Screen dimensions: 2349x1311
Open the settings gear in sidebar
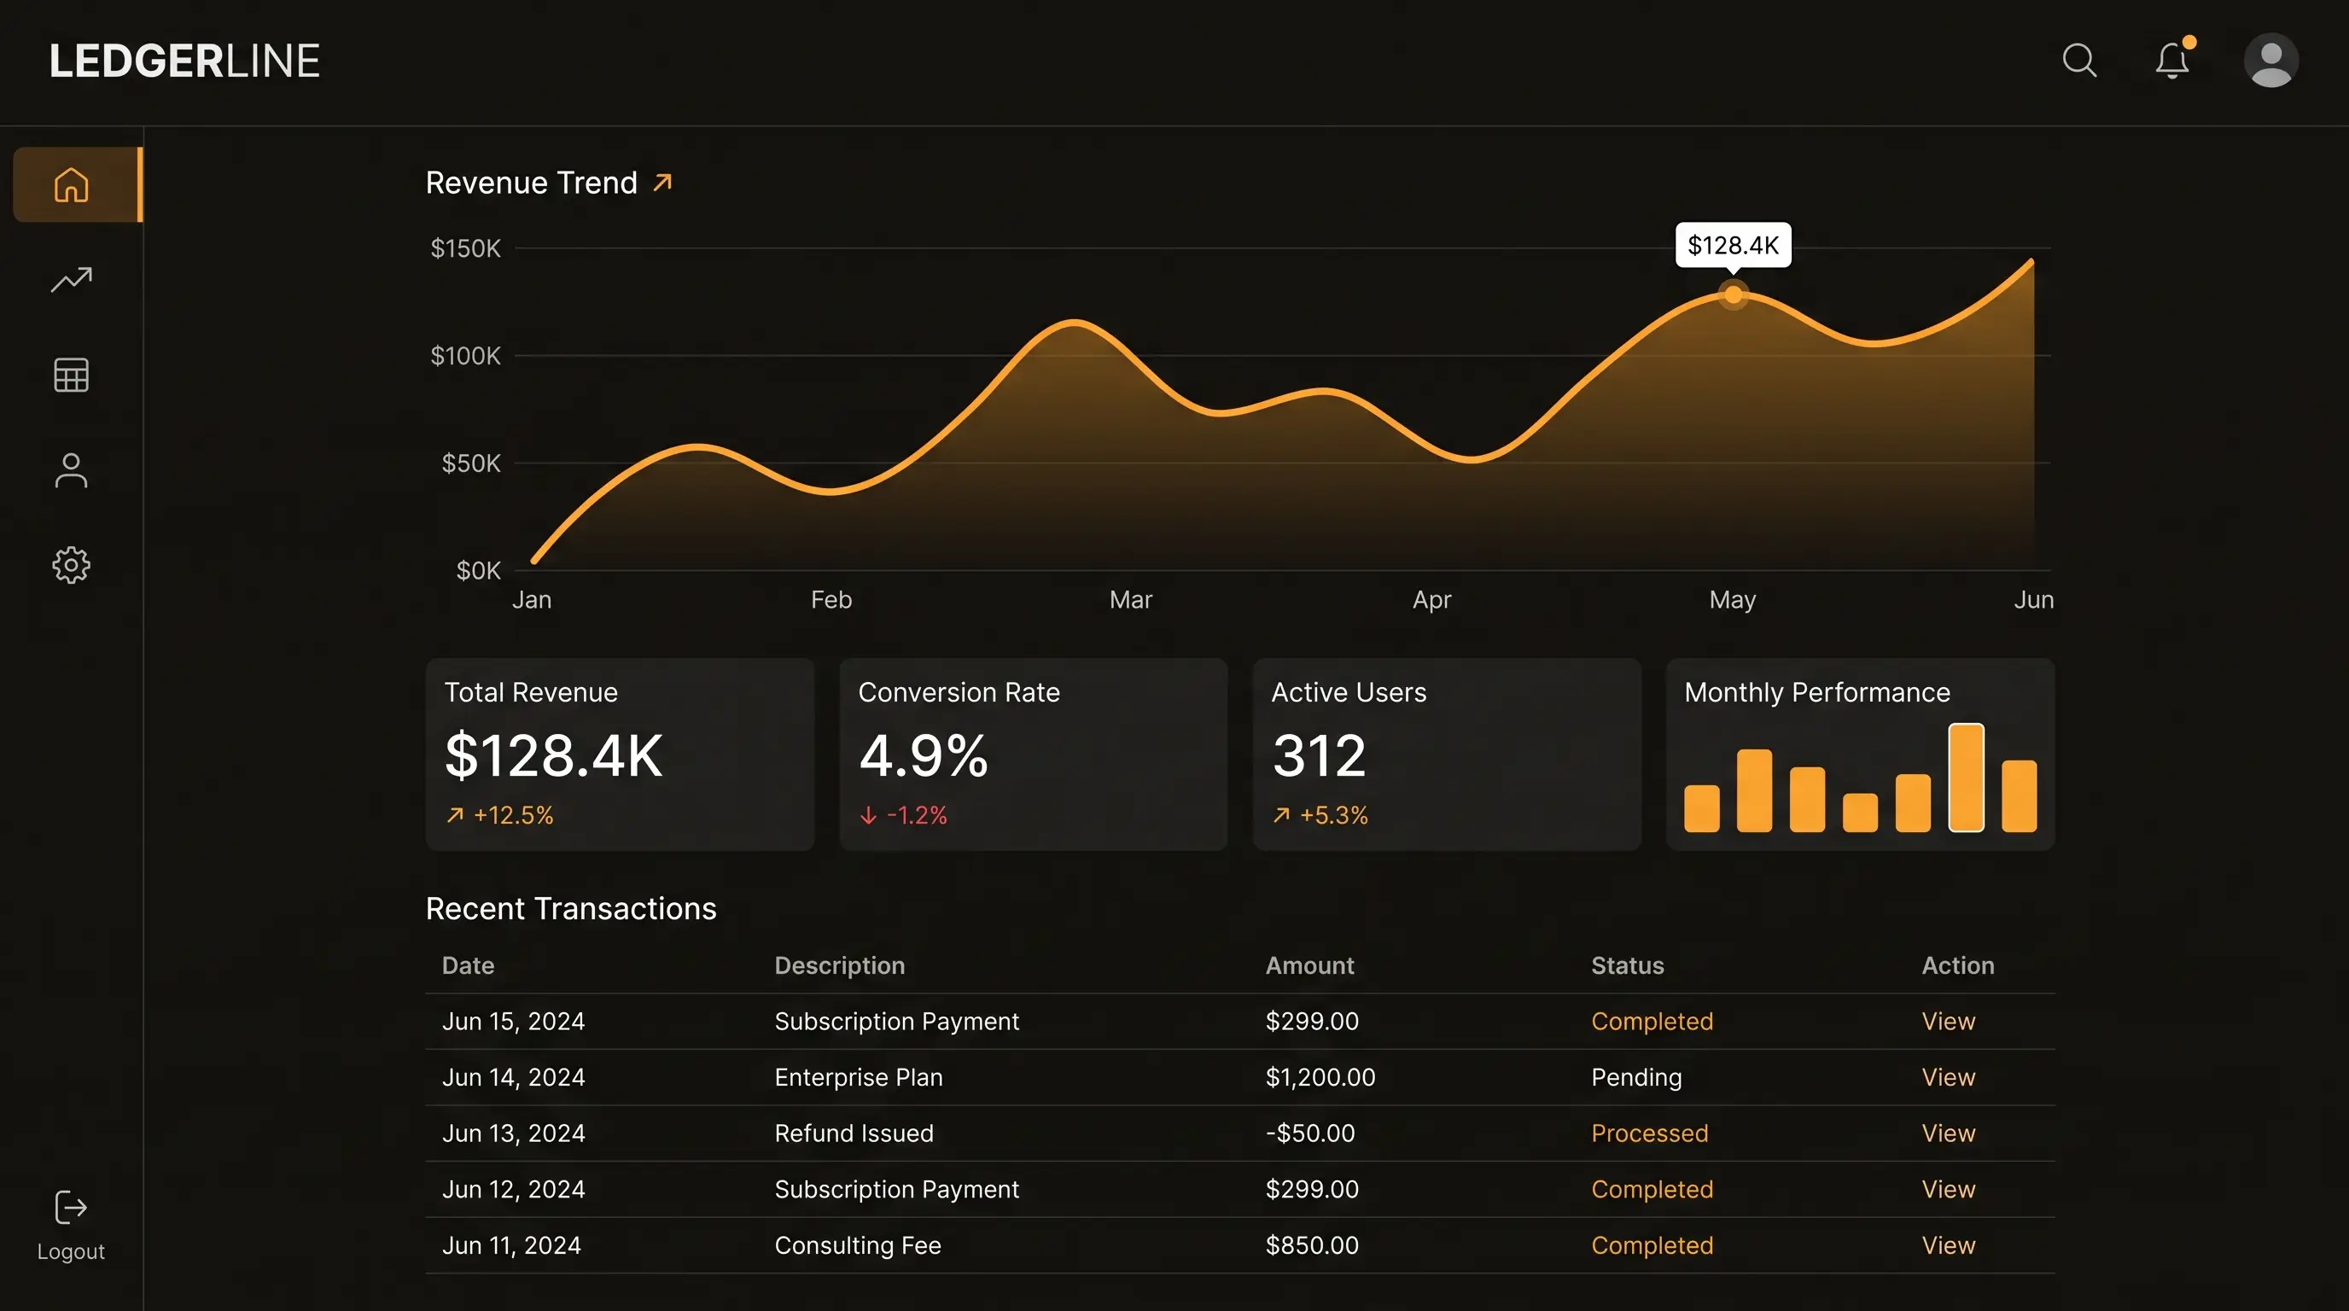71,565
